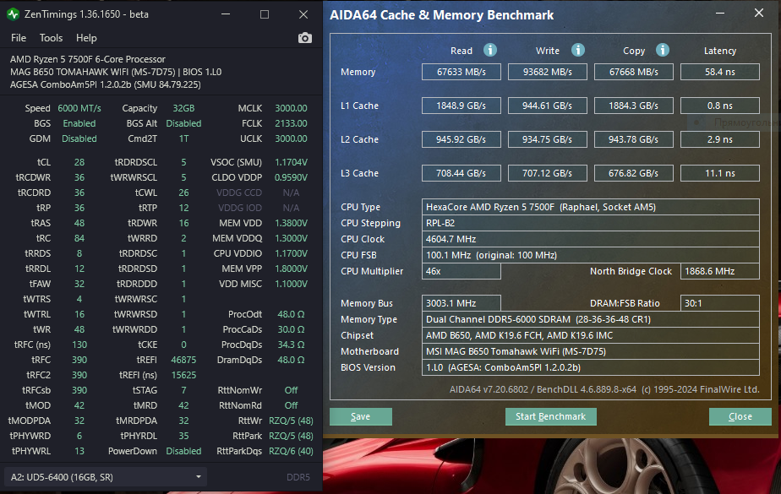Click the L1 Cache Write value 944.61 GB/s
This screenshot has height=494, width=781.
click(x=548, y=106)
